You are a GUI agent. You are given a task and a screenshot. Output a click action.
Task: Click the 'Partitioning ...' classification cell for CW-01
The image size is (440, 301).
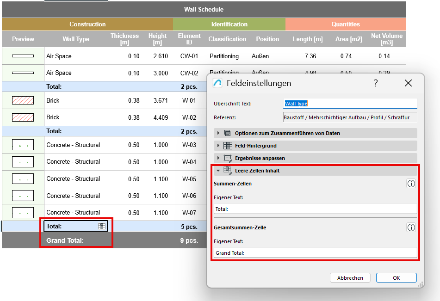coord(227,56)
